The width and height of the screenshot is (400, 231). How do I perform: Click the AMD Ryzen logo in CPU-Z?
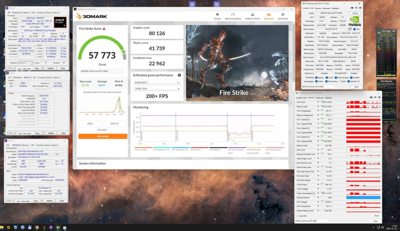click(60, 22)
